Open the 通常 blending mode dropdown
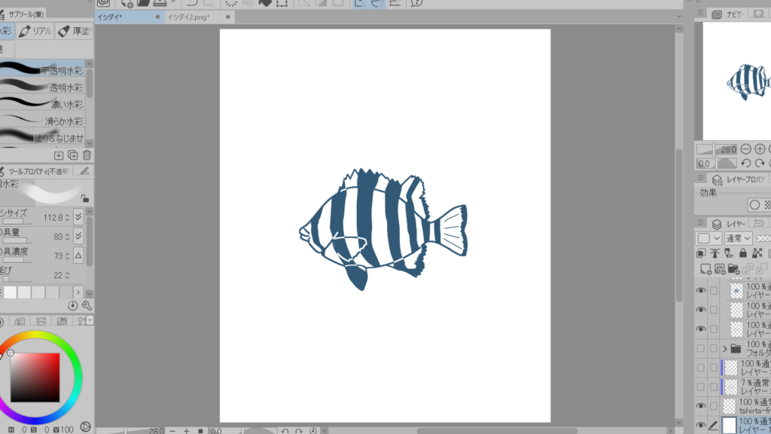The image size is (771, 434). [737, 238]
